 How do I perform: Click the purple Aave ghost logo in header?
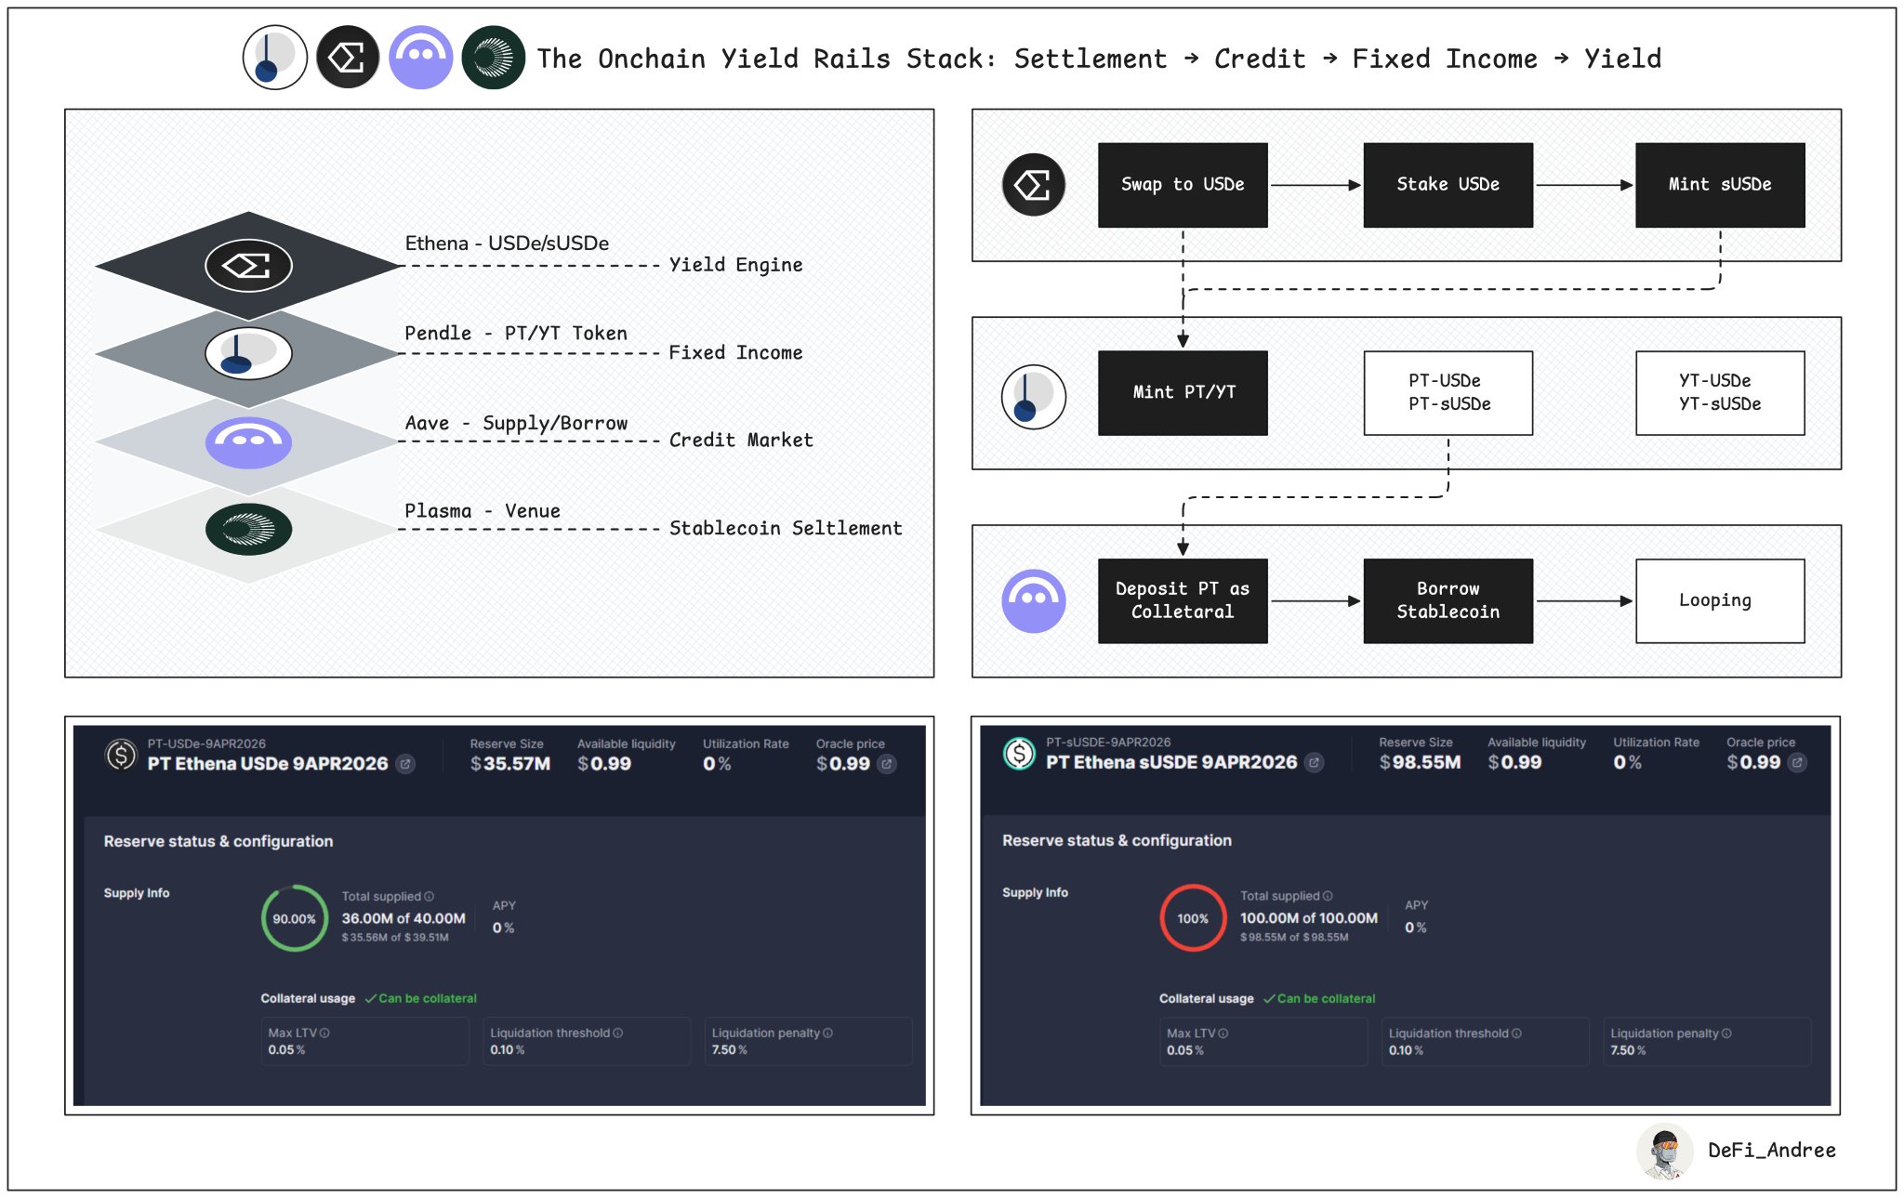click(x=420, y=58)
